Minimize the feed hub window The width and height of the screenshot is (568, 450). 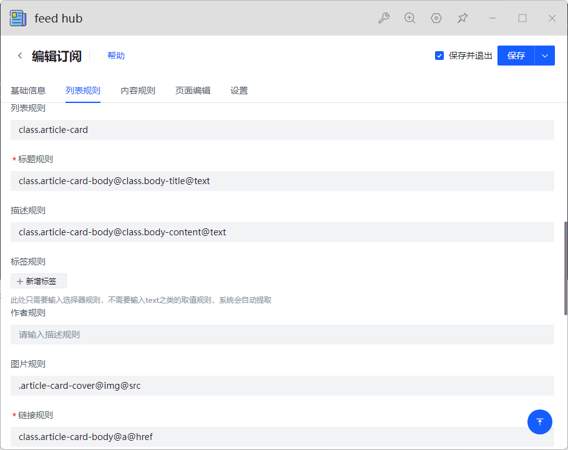[x=492, y=18]
